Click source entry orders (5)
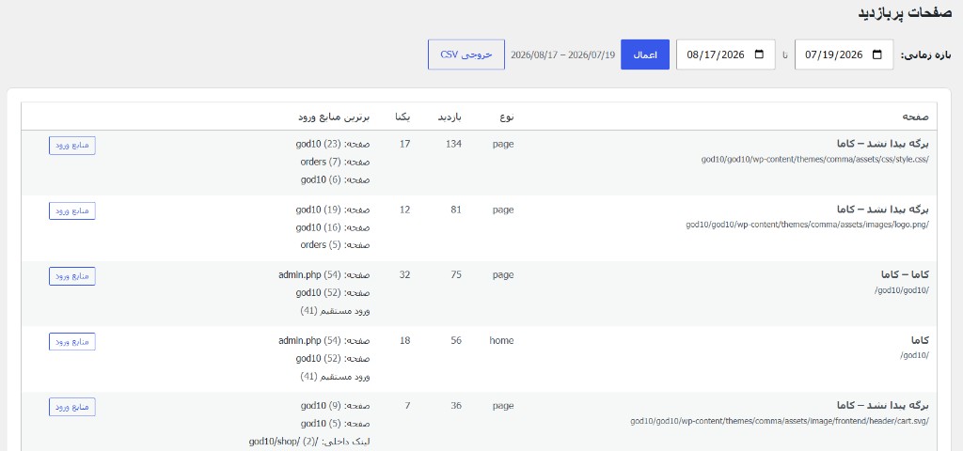 tap(336, 245)
